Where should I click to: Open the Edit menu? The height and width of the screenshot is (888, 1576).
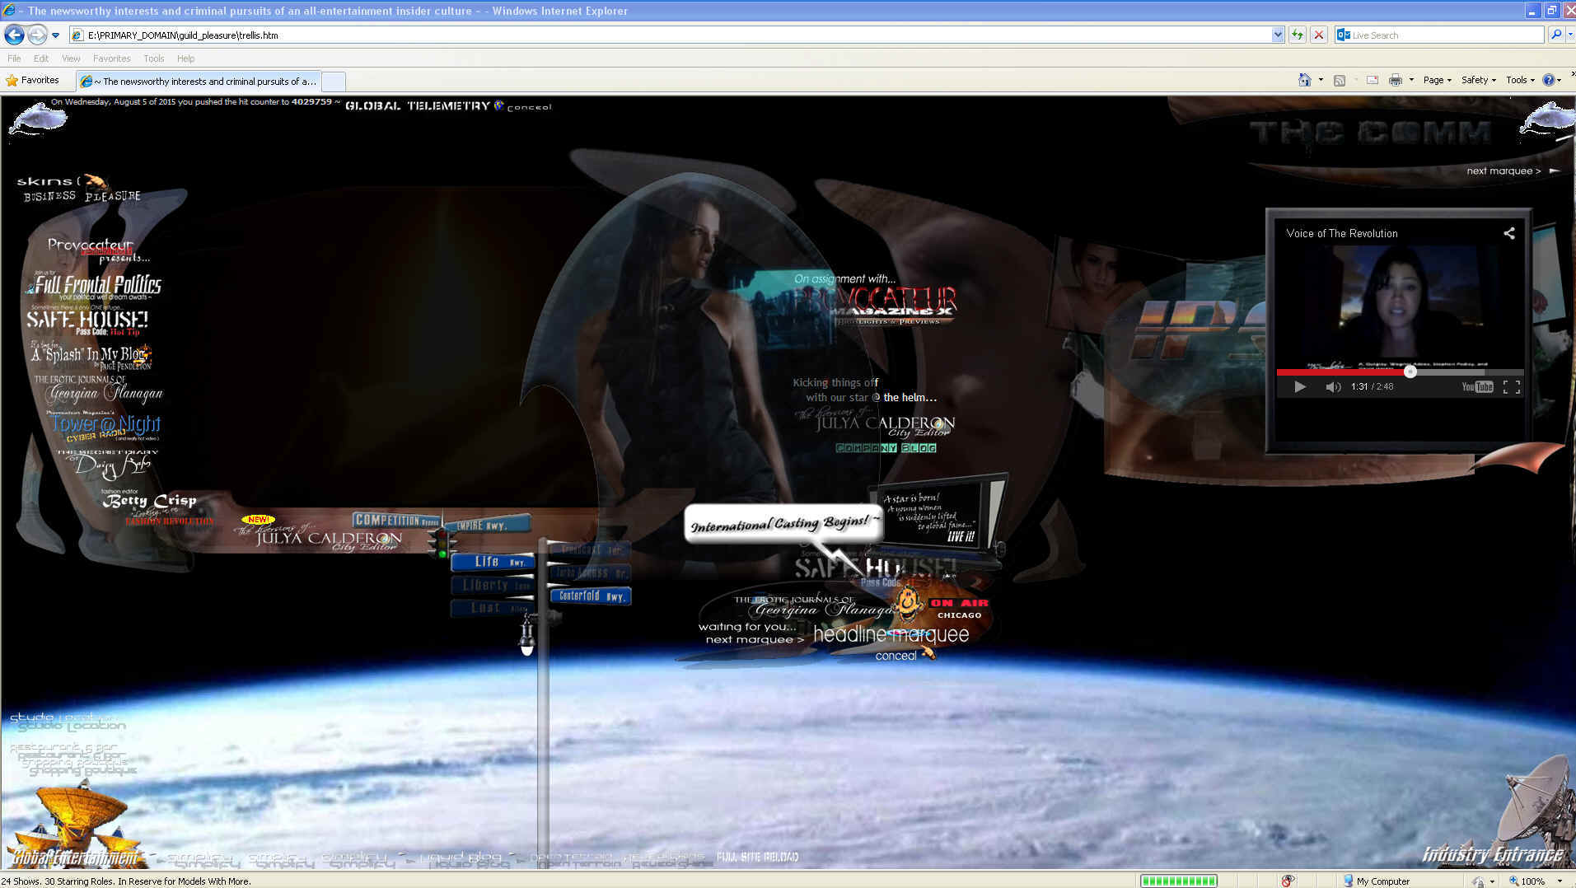click(41, 58)
